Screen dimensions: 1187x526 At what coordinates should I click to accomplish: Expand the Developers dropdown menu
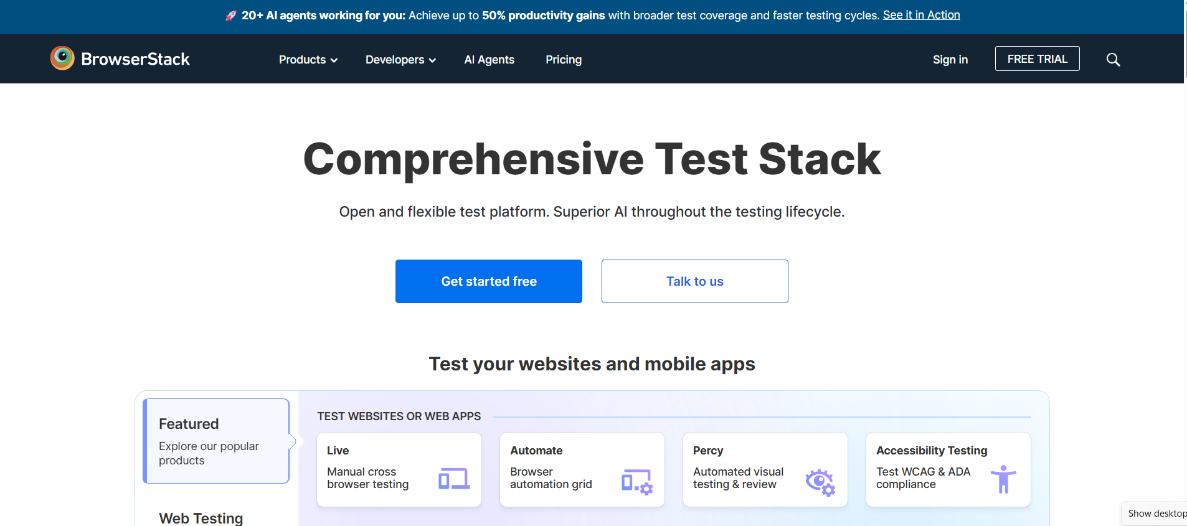coord(400,60)
